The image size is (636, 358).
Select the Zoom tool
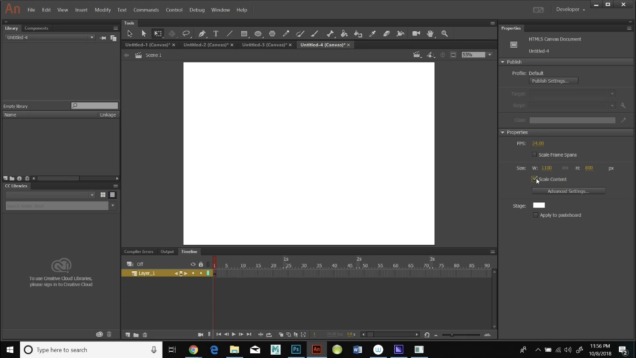click(445, 33)
